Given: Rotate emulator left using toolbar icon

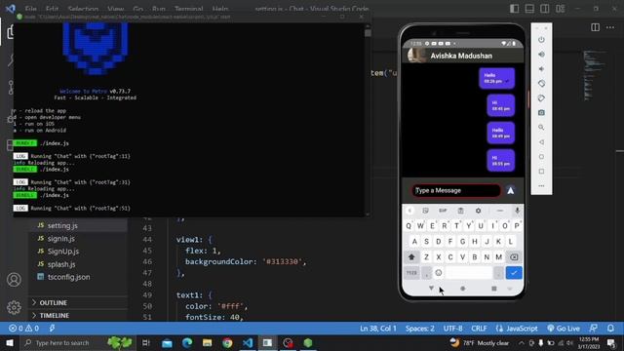Looking at the screenshot, I should click(x=541, y=84).
